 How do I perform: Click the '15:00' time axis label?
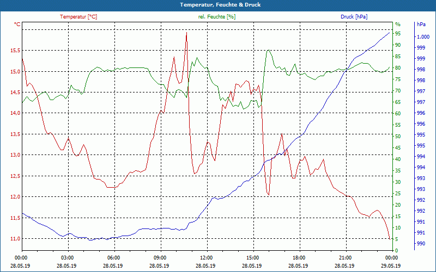[x=252, y=258]
